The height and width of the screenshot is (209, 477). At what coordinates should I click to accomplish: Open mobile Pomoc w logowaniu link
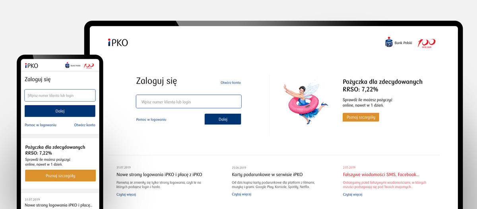point(41,125)
